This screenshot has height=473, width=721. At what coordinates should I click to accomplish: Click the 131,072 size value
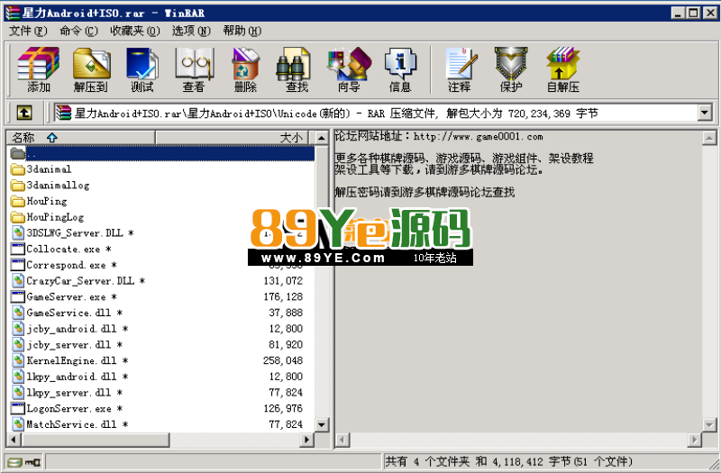point(283,281)
